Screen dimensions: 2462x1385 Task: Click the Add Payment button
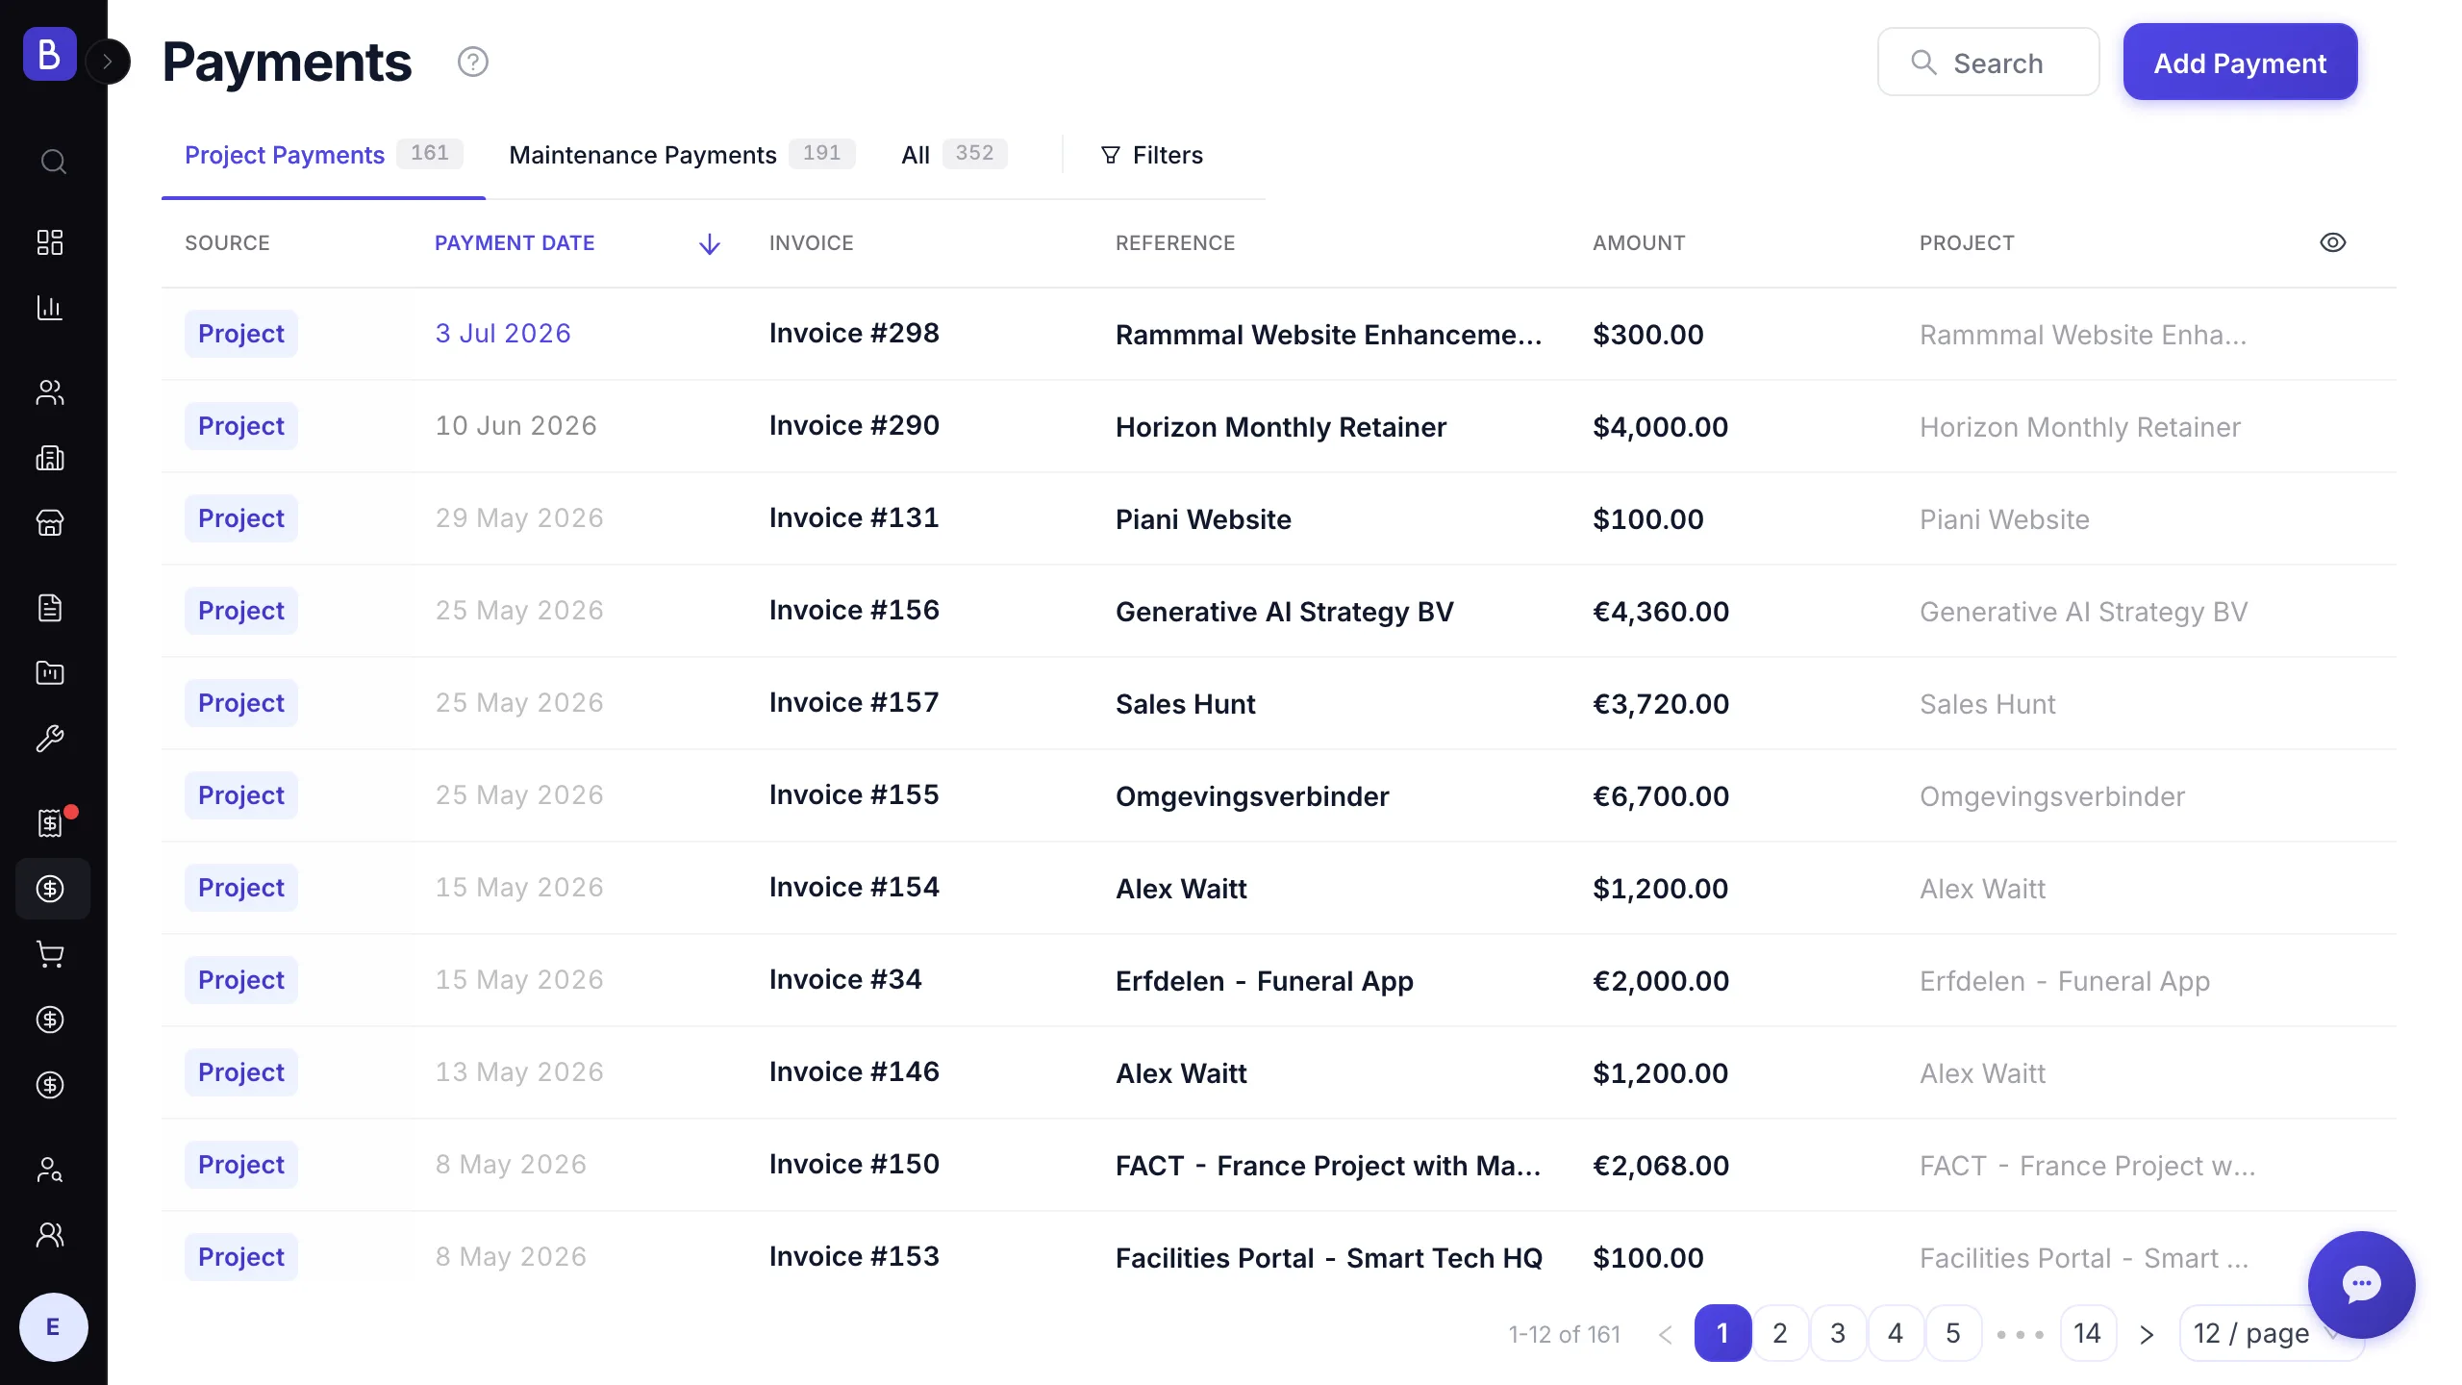tap(2240, 63)
